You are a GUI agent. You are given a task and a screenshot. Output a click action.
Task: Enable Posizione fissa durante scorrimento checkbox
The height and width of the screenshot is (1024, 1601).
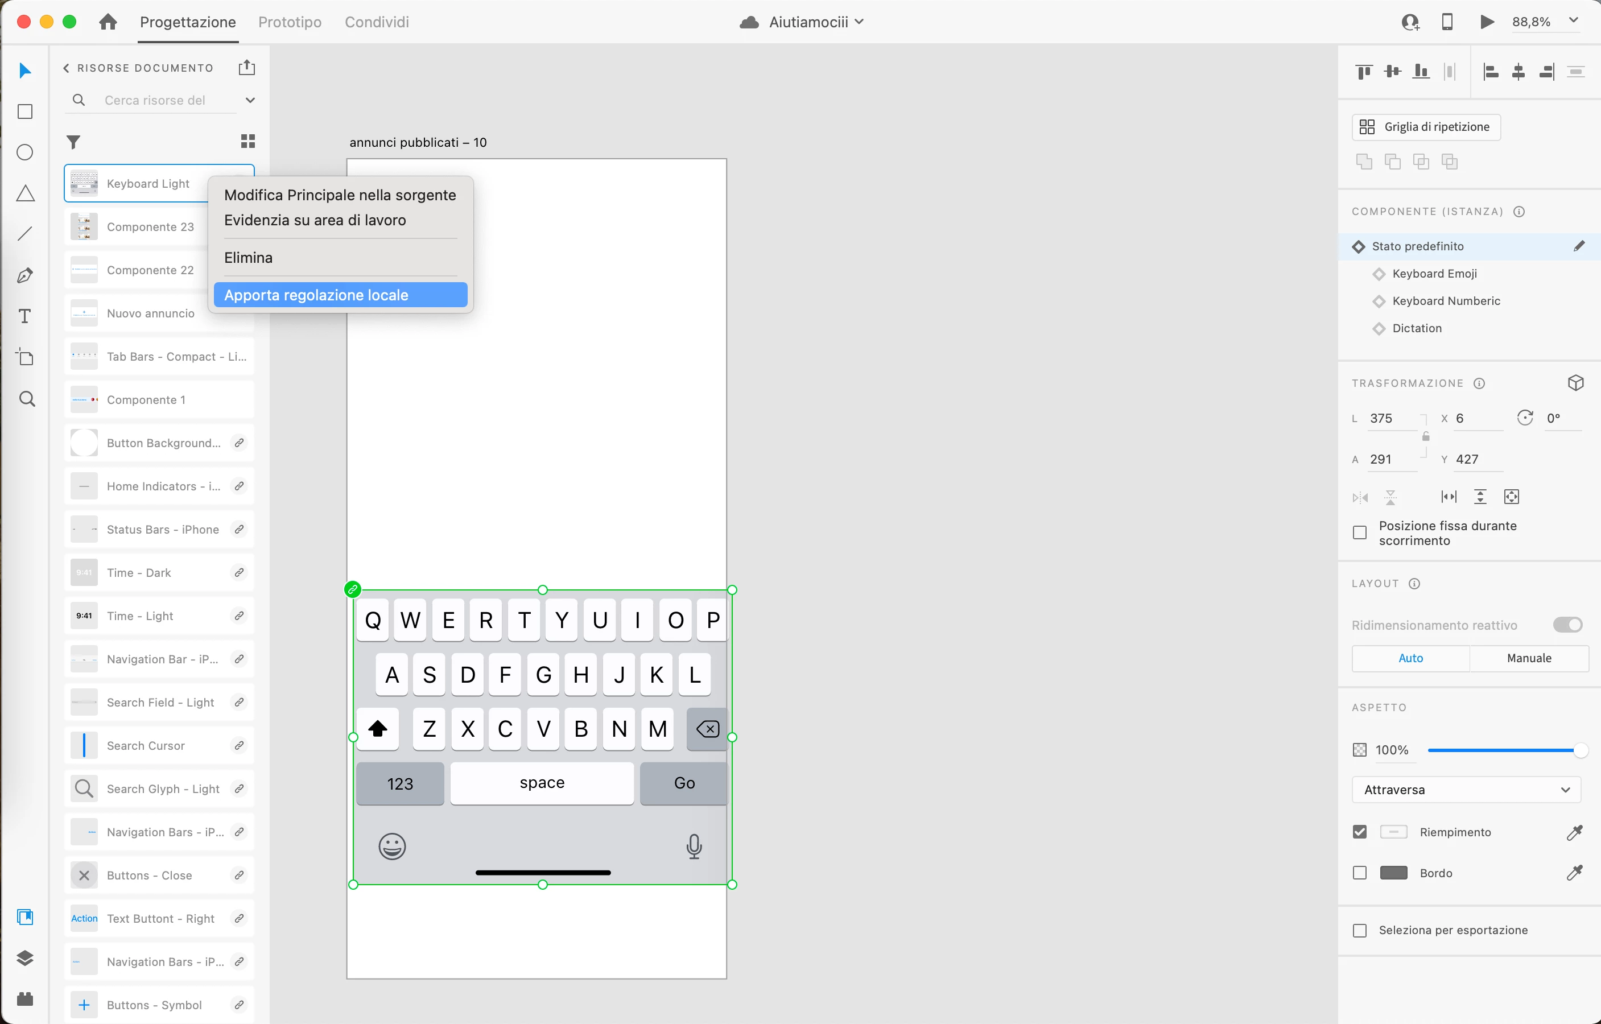[1360, 532]
